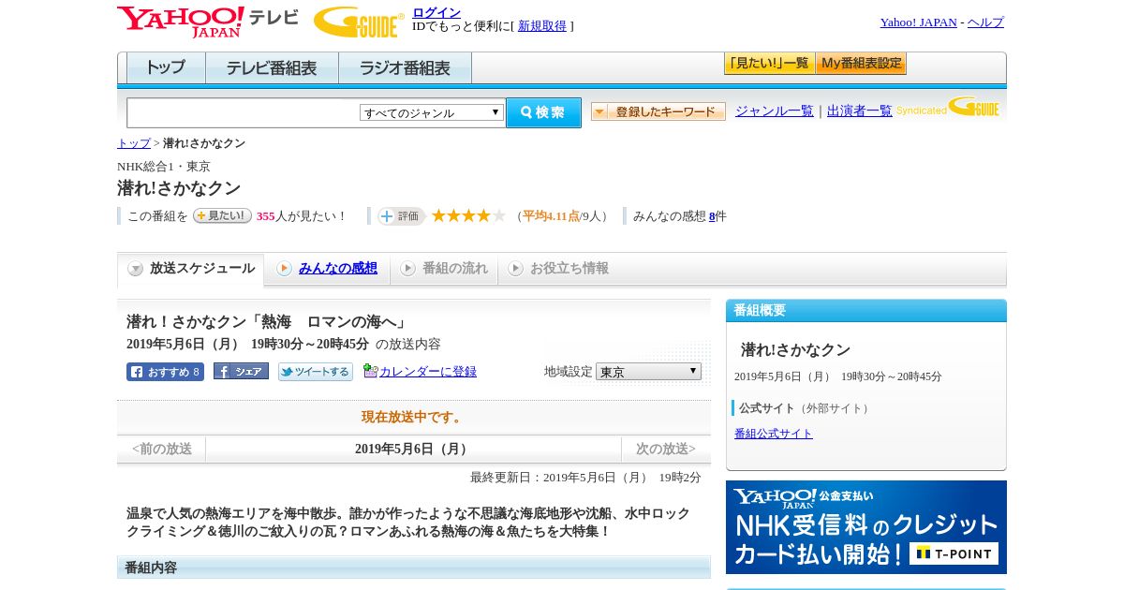Click the 番組内容 section header
The height and width of the screenshot is (590, 1124).
click(x=414, y=568)
